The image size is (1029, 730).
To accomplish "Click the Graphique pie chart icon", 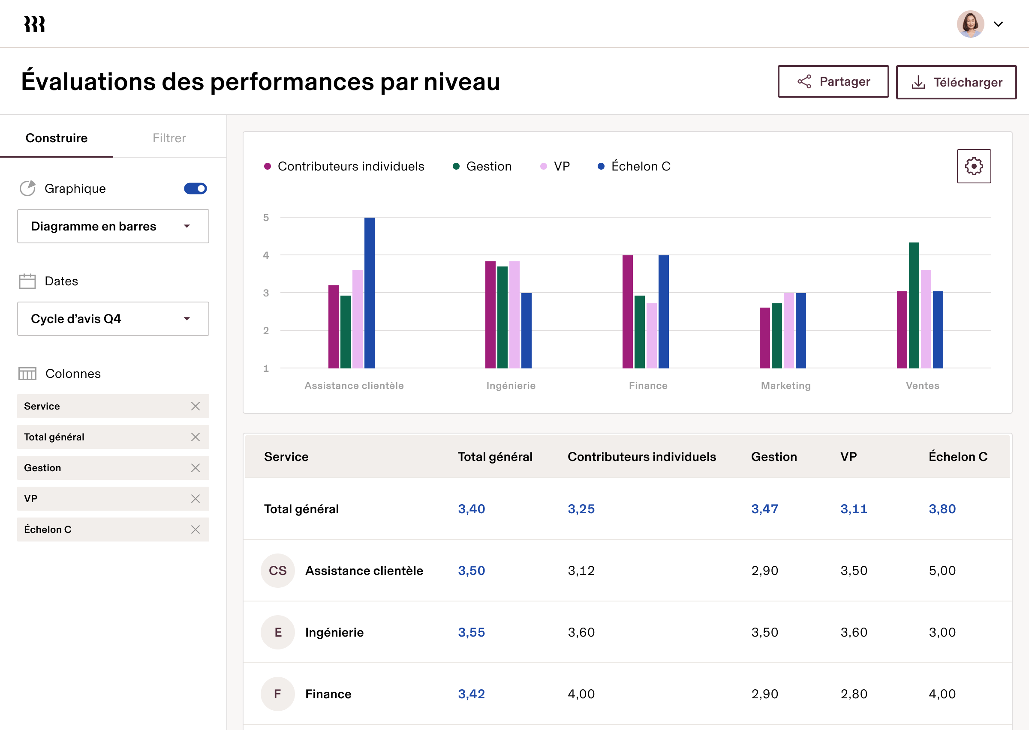I will (x=27, y=188).
